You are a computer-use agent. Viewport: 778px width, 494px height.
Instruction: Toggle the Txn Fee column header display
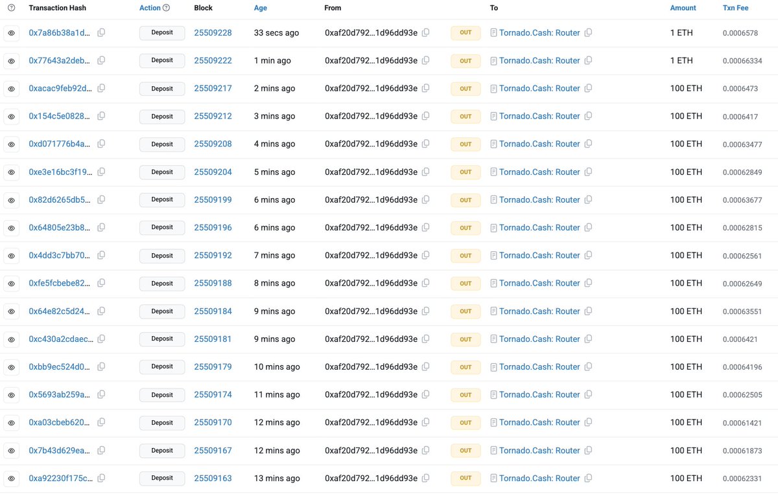[736, 8]
